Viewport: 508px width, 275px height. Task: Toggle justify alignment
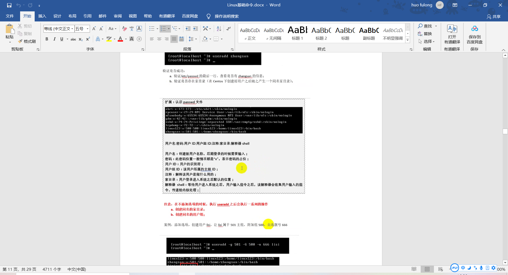[174, 39]
